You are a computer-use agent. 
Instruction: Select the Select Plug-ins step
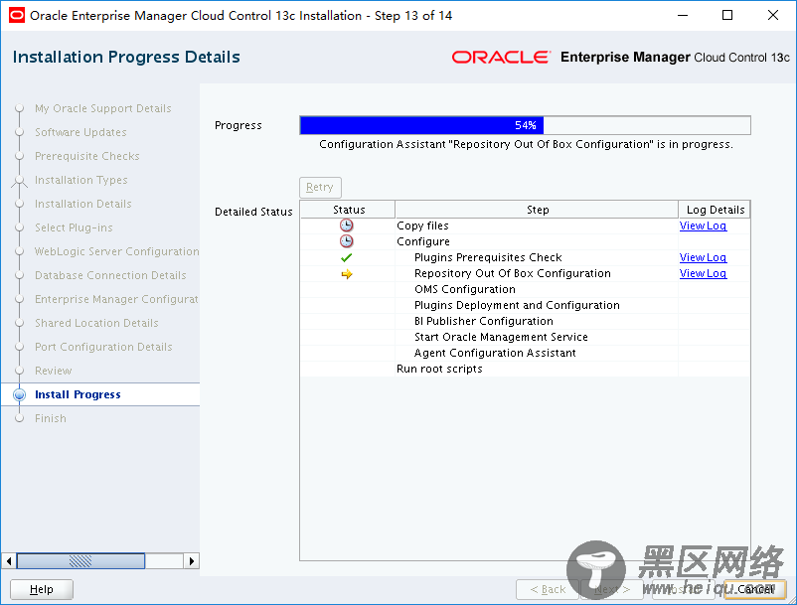click(x=74, y=227)
